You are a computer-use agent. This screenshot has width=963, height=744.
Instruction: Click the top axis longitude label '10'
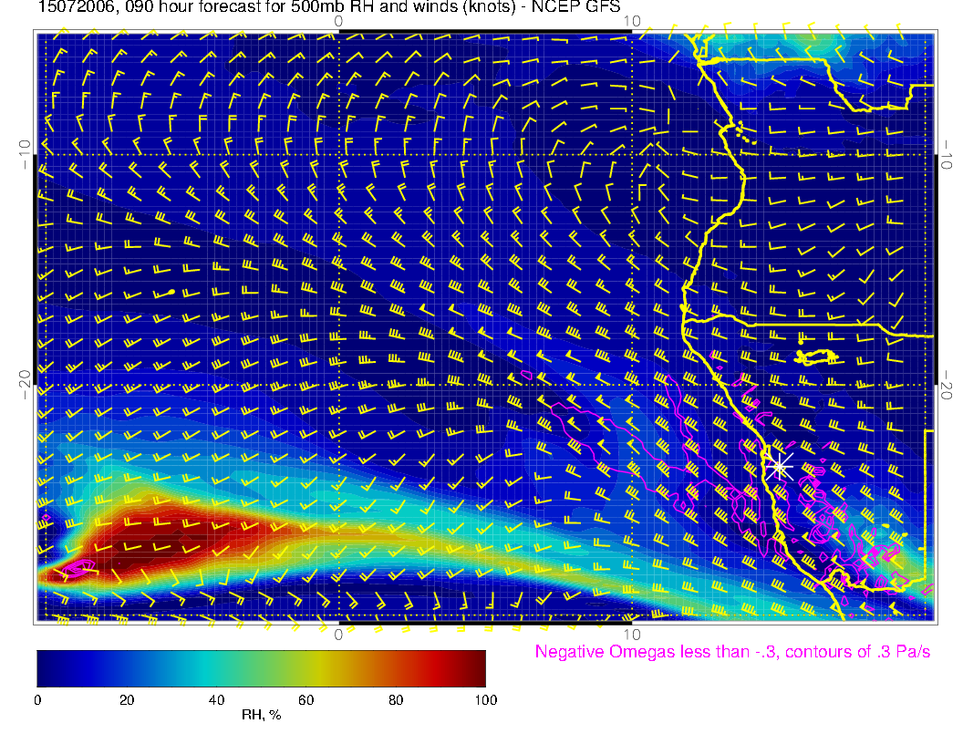[x=632, y=22]
